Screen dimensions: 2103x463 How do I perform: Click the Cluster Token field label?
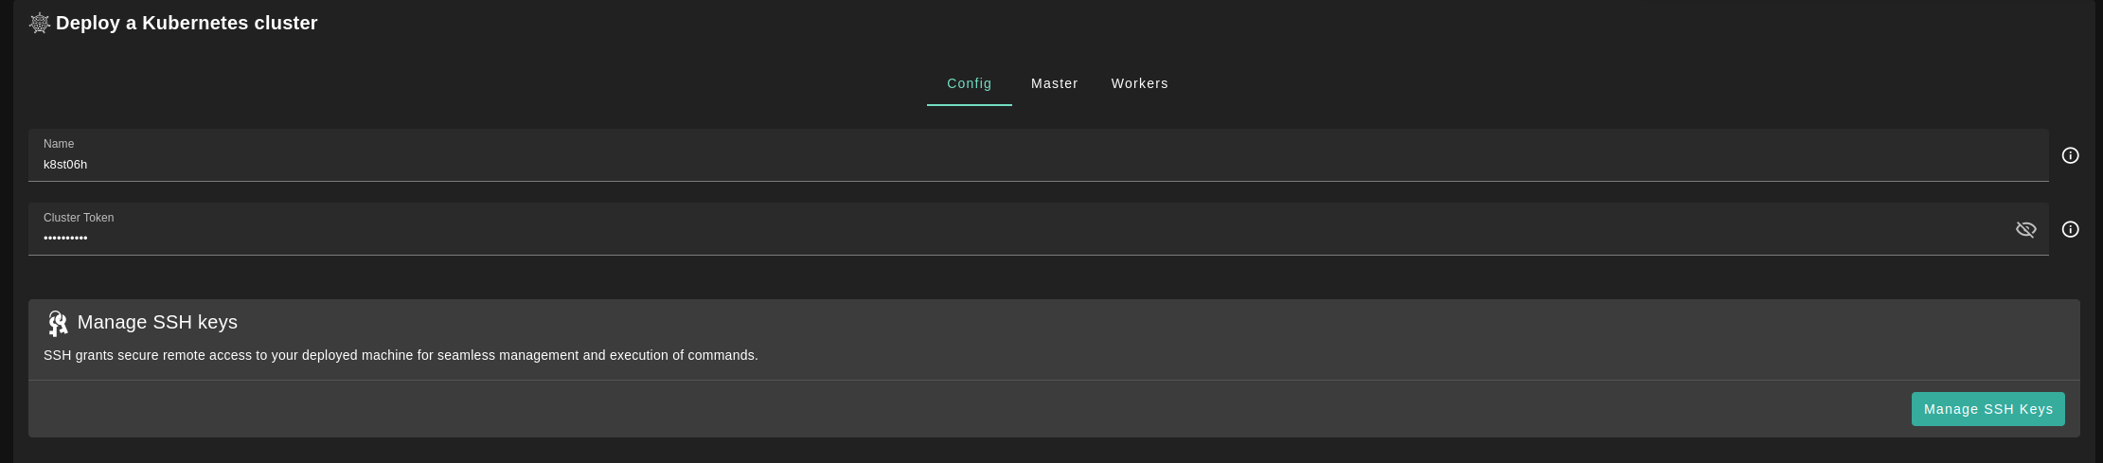[79, 218]
